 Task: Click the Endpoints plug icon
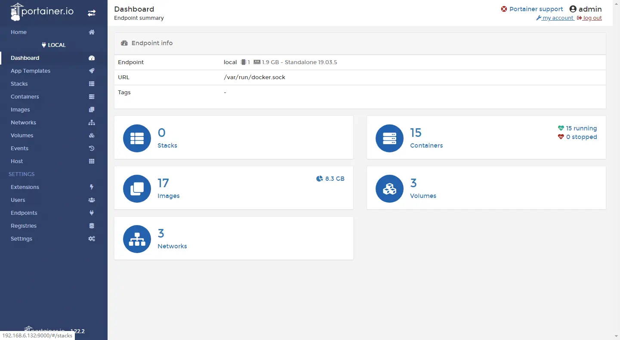point(92,213)
